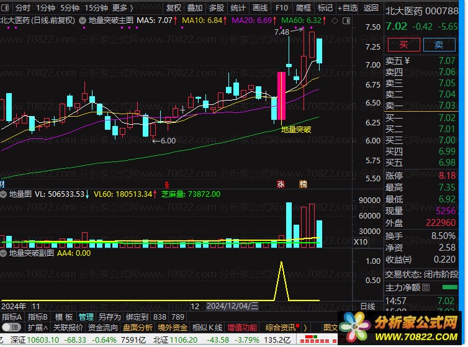Open the 关联报价 tab
The width and height of the screenshot is (468, 347).
coord(68,328)
